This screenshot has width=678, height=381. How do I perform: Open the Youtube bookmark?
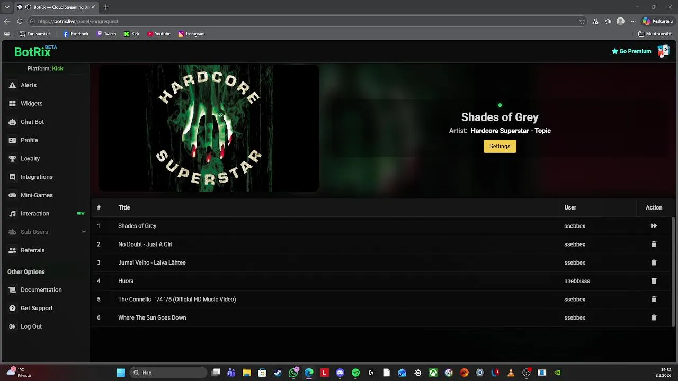coord(159,34)
